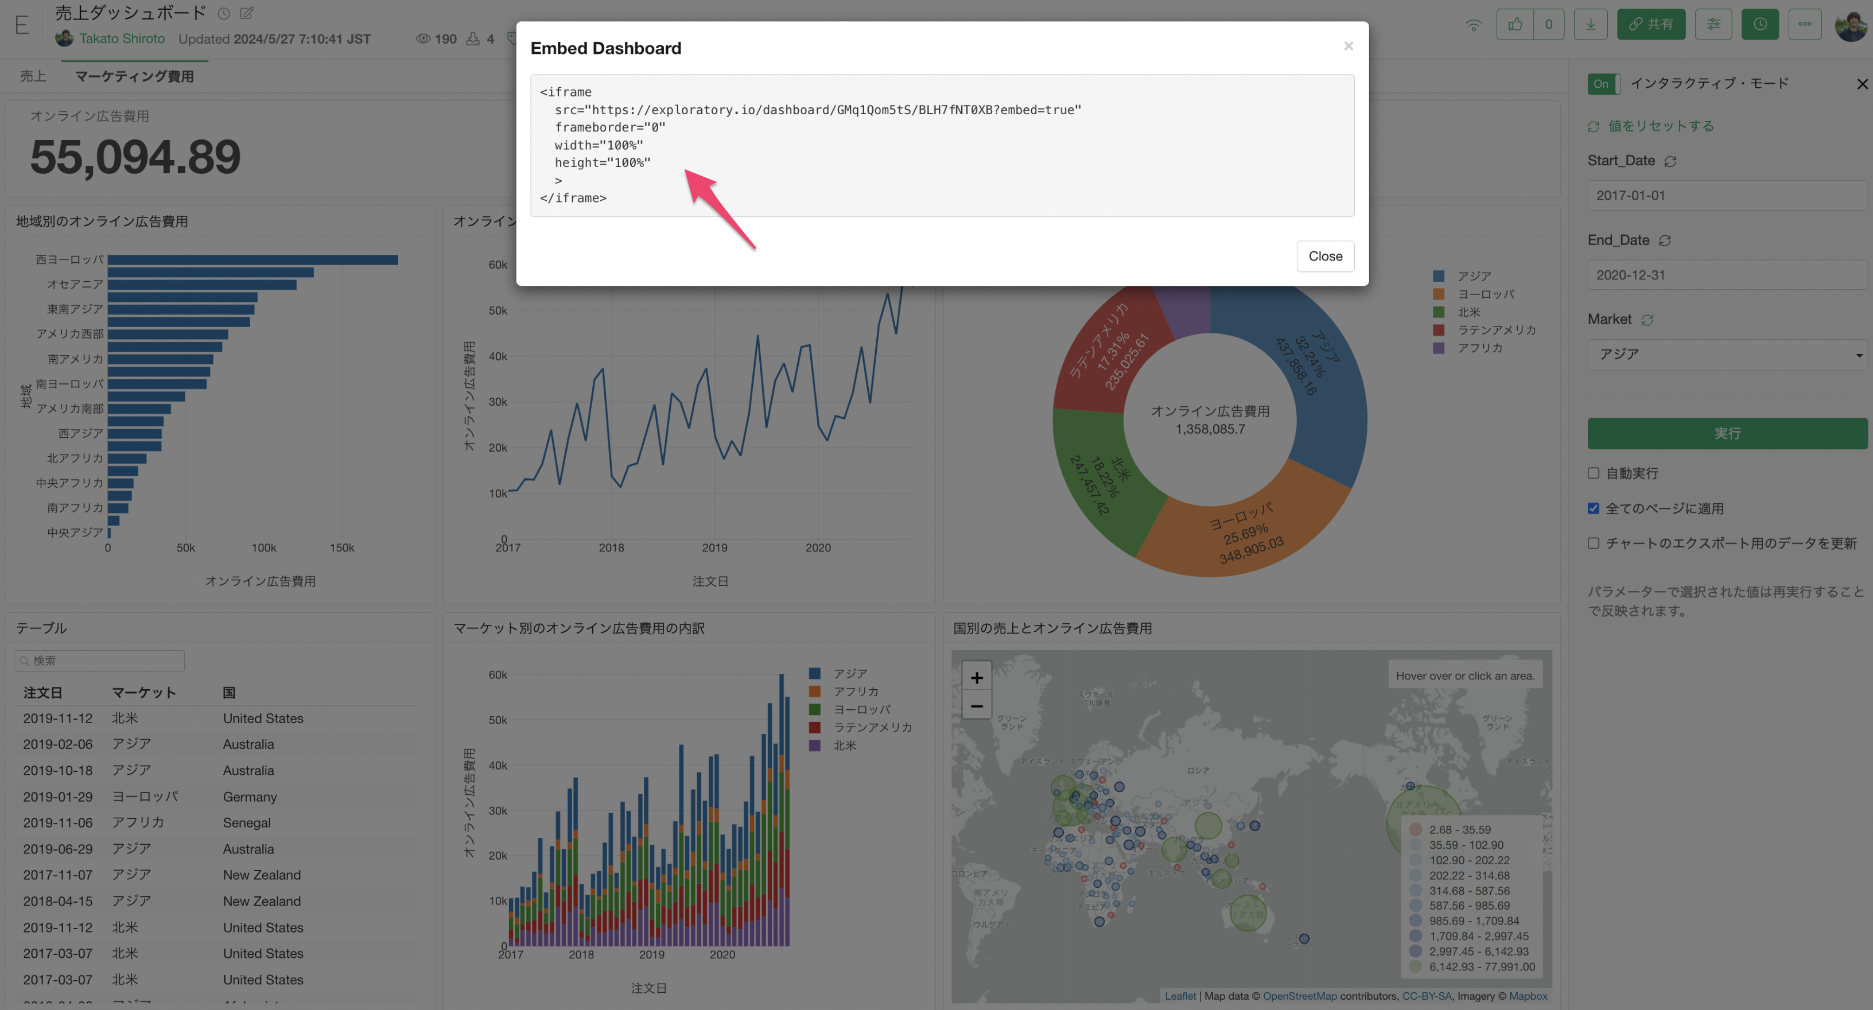
Task: Click the green 実行 run button
Action: (1727, 433)
